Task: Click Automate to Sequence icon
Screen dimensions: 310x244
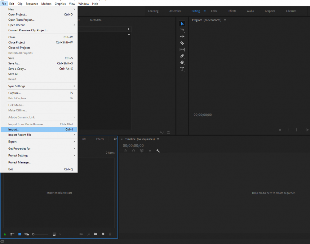Action: pos(81,234)
